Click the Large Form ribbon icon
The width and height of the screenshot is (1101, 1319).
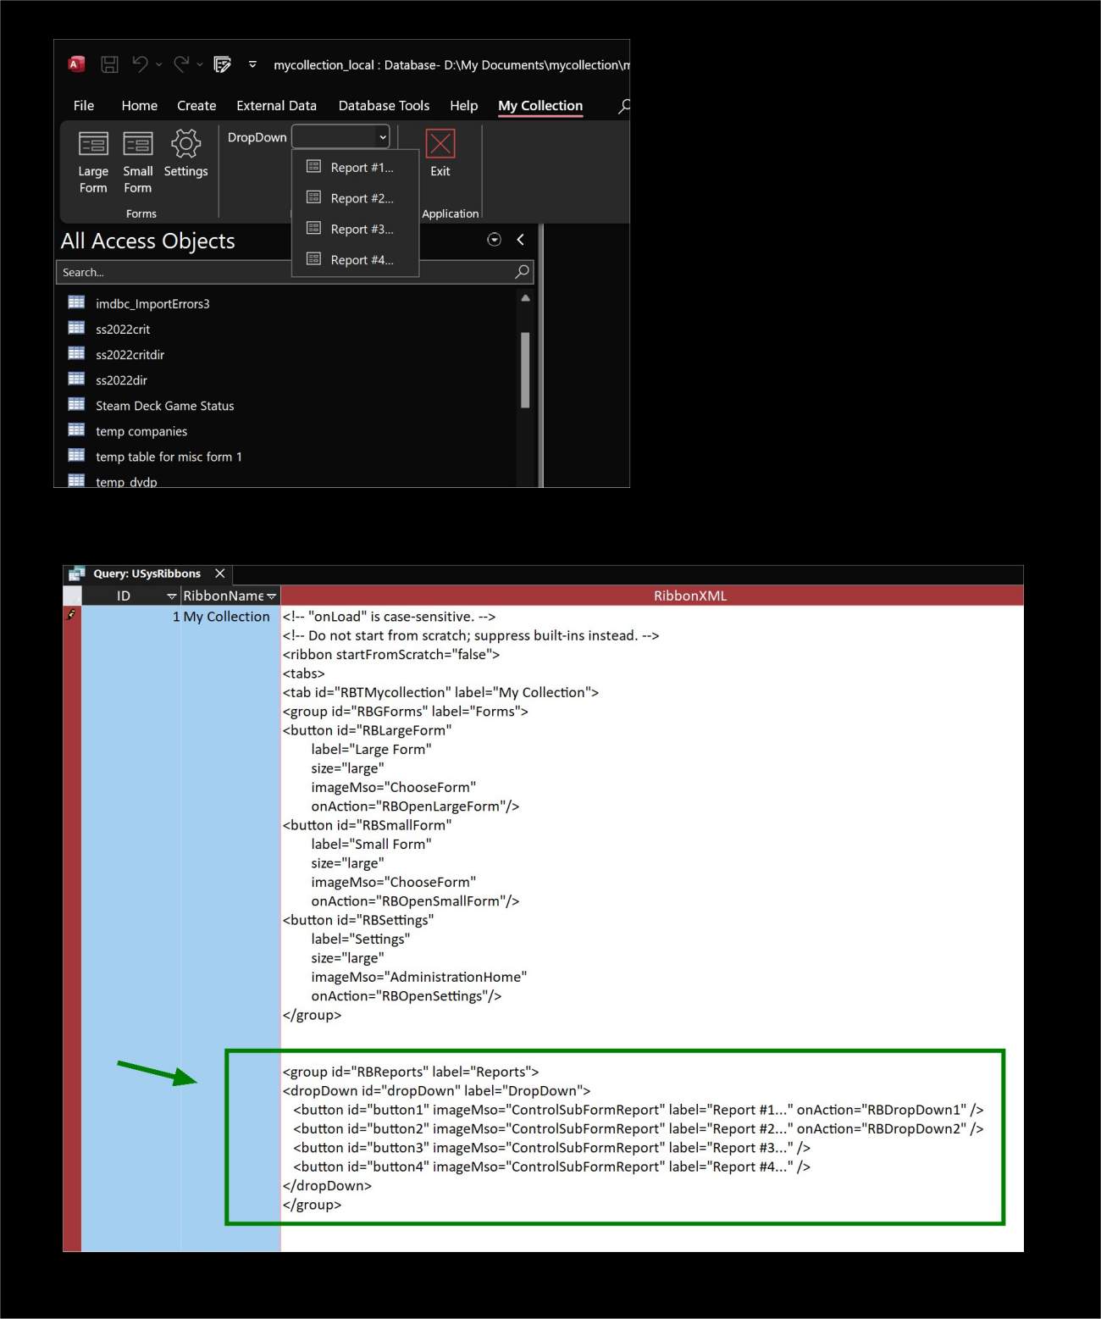click(x=93, y=145)
